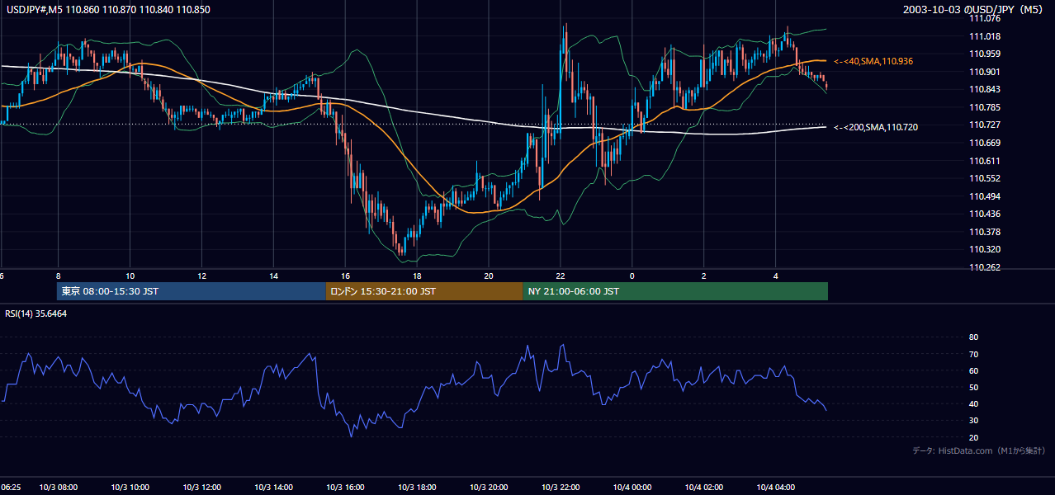Viewport: 1055px width, 495px height.
Task: Click the 10/4 00:00 time label
Action: [632, 488]
